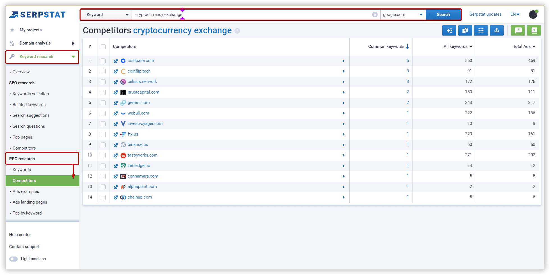Click the My projects home icon
The image size is (550, 275).
12,30
